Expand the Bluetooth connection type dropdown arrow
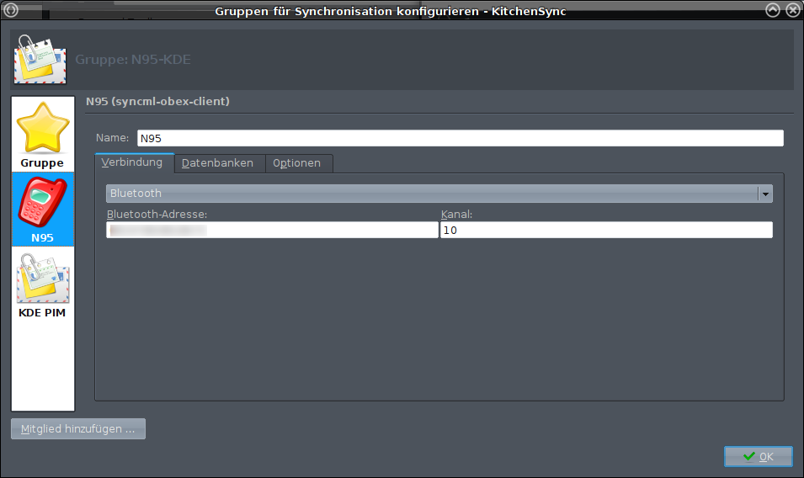Screen dimensions: 804x478 point(764,194)
